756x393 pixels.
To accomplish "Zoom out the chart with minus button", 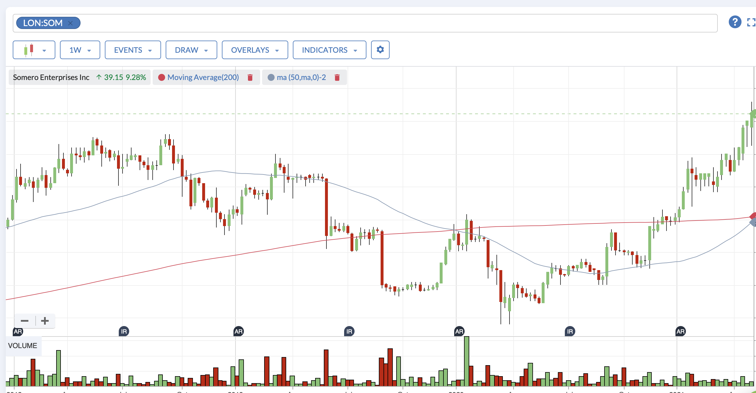I will [x=25, y=321].
